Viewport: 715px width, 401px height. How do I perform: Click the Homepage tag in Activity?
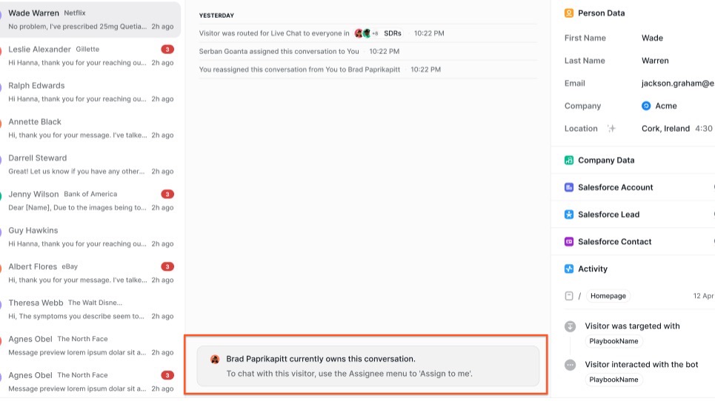[608, 296]
